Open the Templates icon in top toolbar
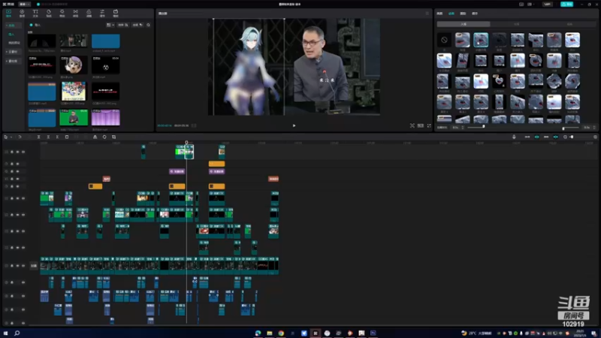The width and height of the screenshot is (601, 338). [x=116, y=14]
